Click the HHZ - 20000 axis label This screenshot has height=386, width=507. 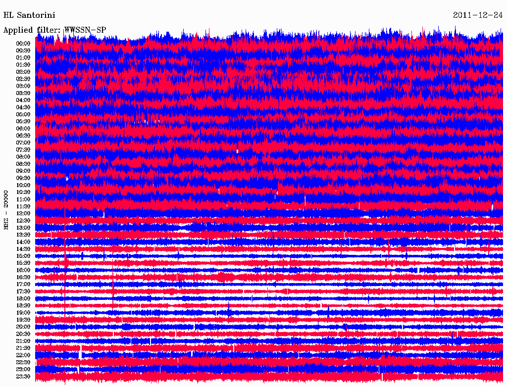click(x=6, y=210)
